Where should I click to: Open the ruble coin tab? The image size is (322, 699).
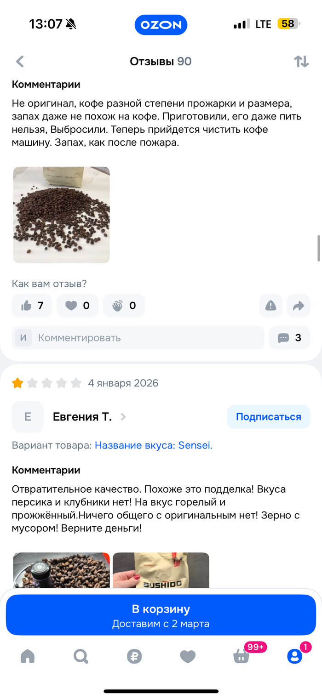134,656
